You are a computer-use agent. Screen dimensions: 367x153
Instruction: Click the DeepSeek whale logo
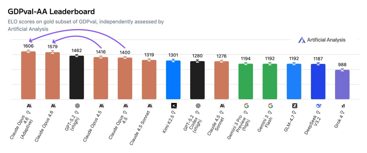point(318,106)
